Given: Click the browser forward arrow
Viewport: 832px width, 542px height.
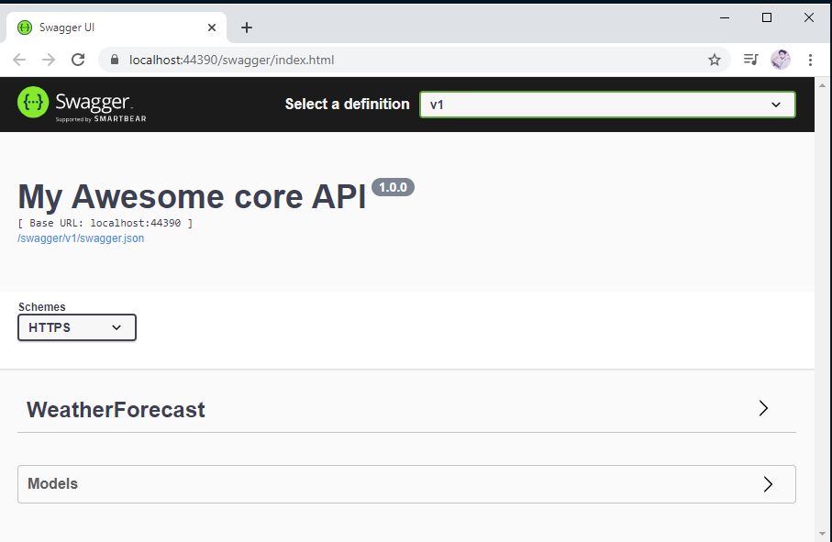Looking at the screenshot, I should point(49,60).
